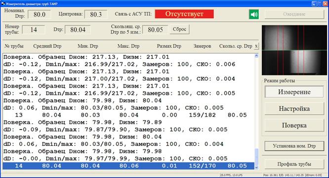Click the Центровка value field 80.3
The height and width of the screenshot is (178, 329).
coord(96,14)
